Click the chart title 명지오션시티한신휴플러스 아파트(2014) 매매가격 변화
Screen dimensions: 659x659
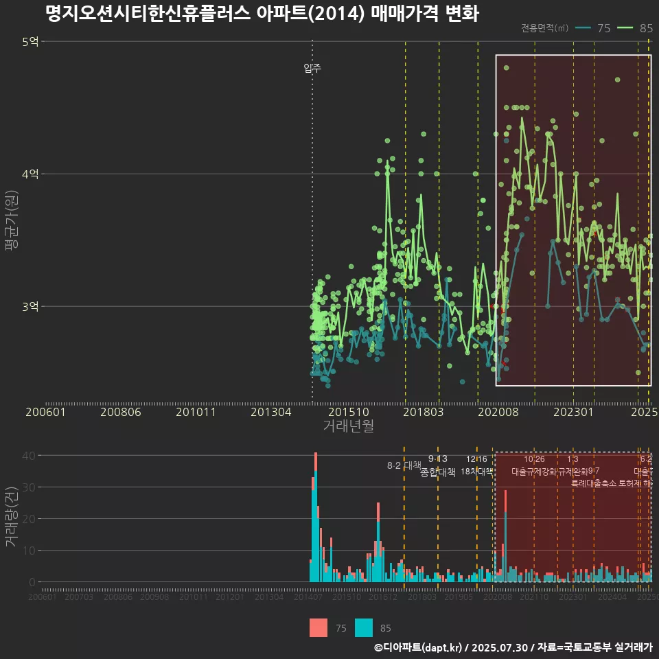click(x=262, y=14)
